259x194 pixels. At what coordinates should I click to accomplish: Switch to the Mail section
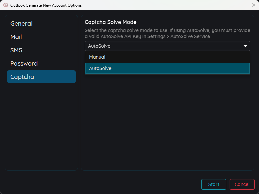41,37
